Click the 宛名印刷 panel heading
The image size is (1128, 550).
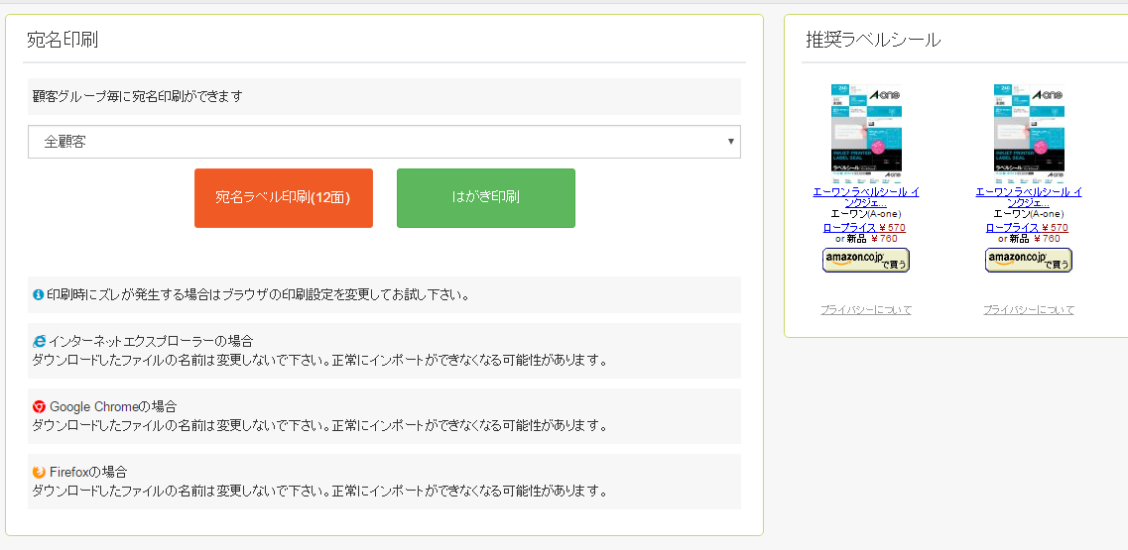[x=63, y=40]
